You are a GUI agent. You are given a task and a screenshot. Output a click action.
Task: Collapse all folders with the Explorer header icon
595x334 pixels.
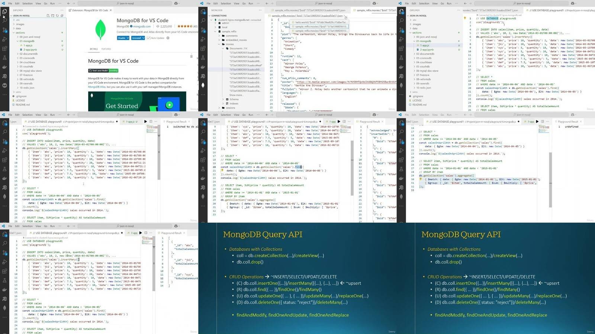(62, 16)
